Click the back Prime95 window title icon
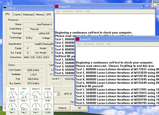The width and height of the screenshot is (159, 115). (57, 6)
